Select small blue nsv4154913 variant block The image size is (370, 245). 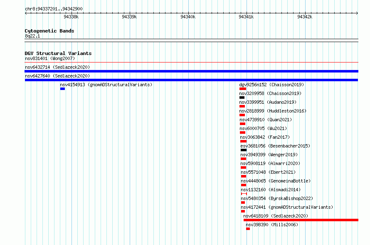[62, 89]
